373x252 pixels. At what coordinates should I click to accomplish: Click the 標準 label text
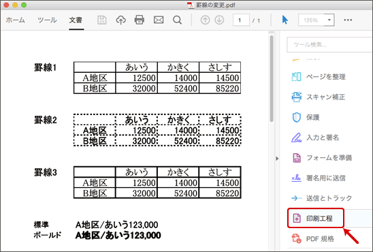(x=41, y=224)
